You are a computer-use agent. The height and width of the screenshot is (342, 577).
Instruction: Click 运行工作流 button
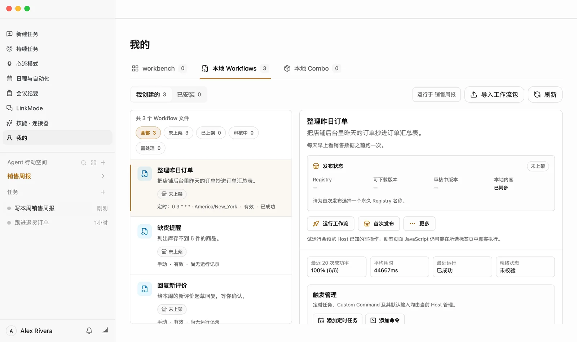(331, 224)
